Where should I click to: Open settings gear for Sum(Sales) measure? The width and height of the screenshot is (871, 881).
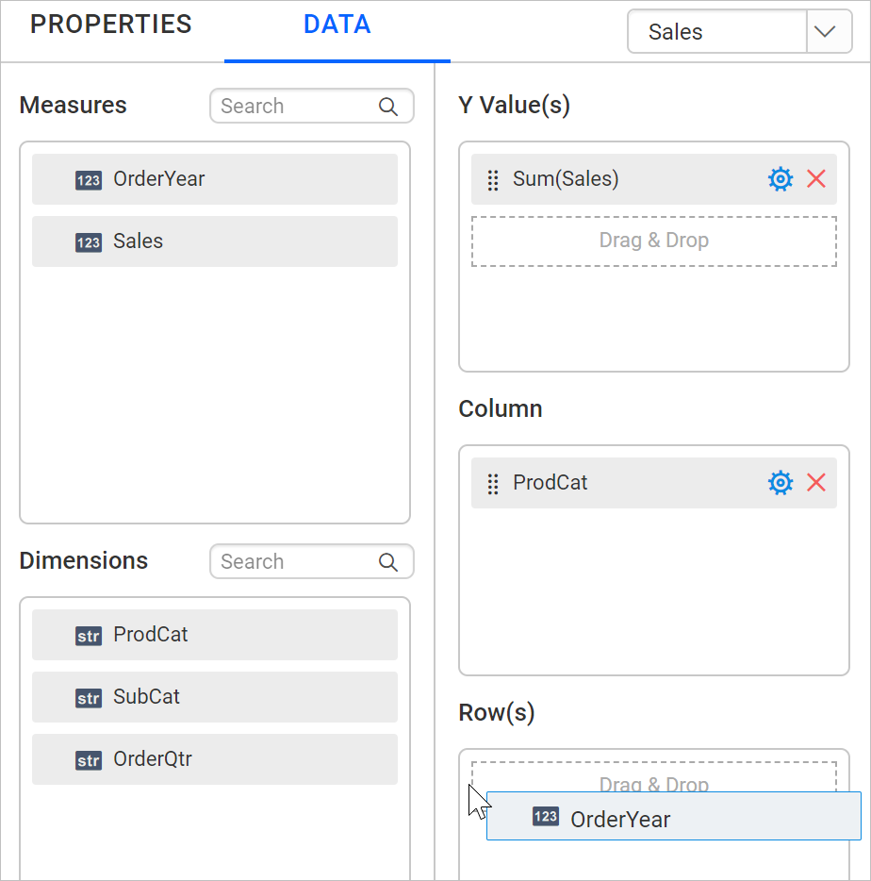pyautogui.click(x=780, y=178)
